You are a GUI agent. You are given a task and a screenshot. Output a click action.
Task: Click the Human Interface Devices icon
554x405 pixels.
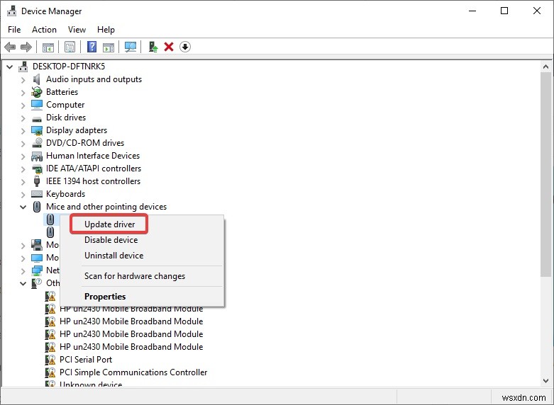(x=36, y=156)
